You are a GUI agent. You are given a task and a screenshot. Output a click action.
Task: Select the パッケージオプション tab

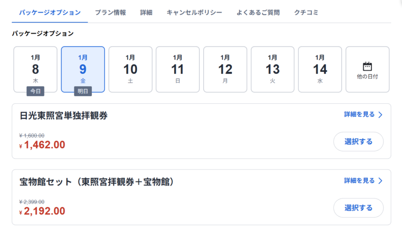tap(50, 12)
